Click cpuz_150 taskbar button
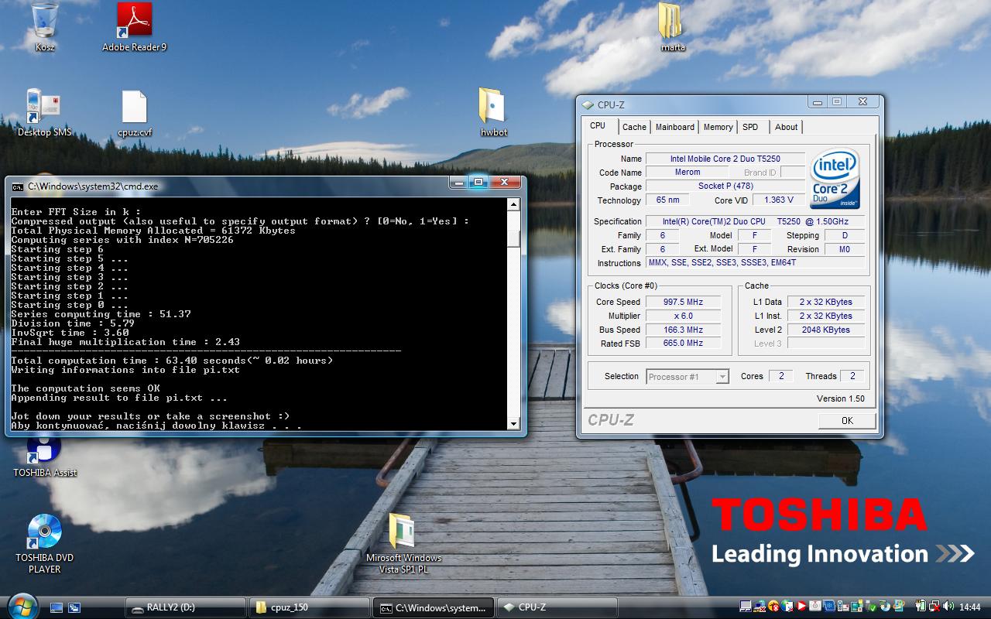 click(x=309, y=607)
